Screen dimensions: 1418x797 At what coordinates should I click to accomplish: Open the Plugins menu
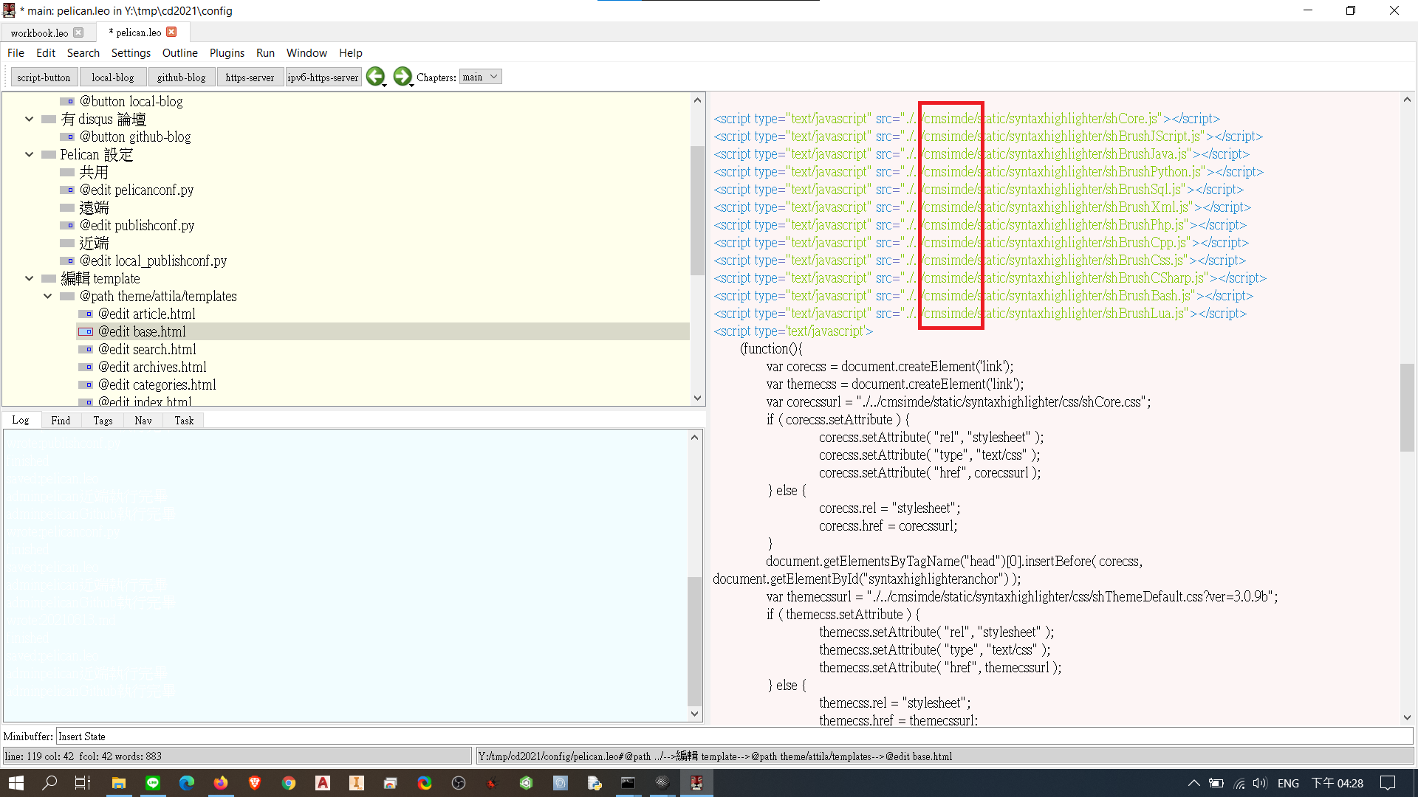click(227, 53)
